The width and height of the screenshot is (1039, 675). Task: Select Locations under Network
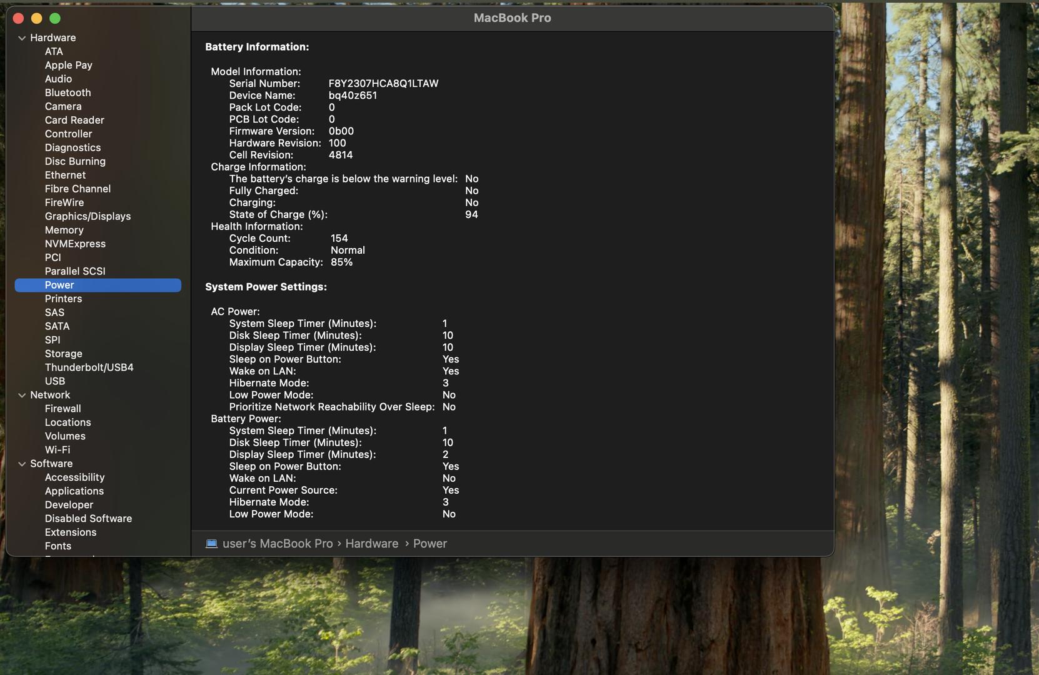coord(68,422)
